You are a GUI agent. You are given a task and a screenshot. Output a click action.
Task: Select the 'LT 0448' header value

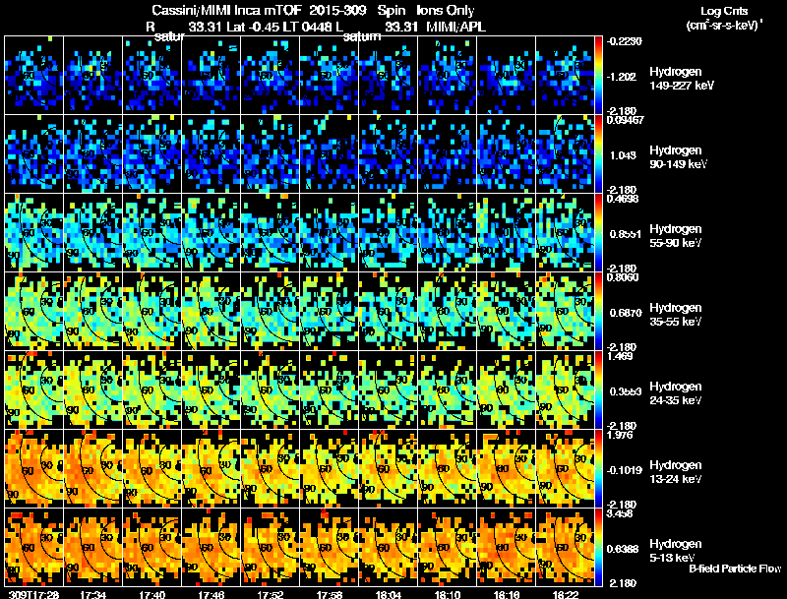click(307, 28)
